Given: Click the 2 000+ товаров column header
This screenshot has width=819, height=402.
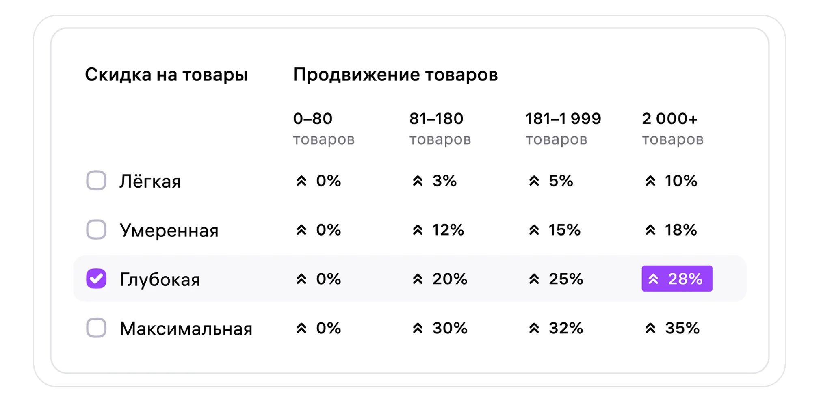Looking at the screenshot, I should pyautogui.click(x=672, y=128).
